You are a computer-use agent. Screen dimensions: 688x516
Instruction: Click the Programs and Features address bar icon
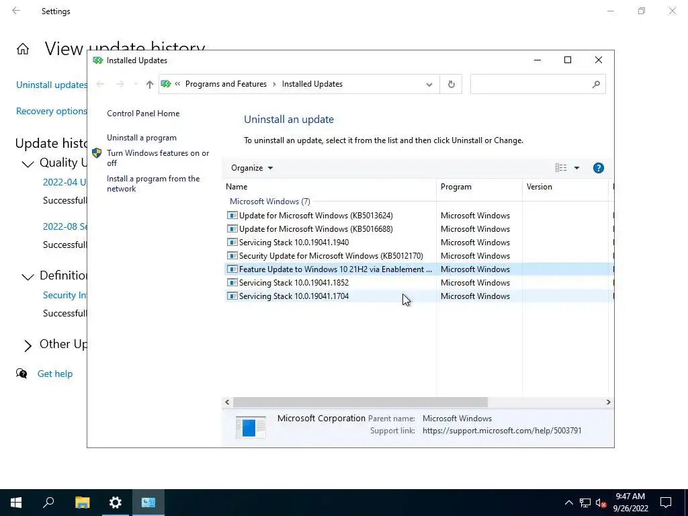coord(166,84)
